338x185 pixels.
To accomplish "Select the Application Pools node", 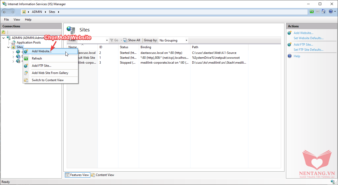I will 29,43.
